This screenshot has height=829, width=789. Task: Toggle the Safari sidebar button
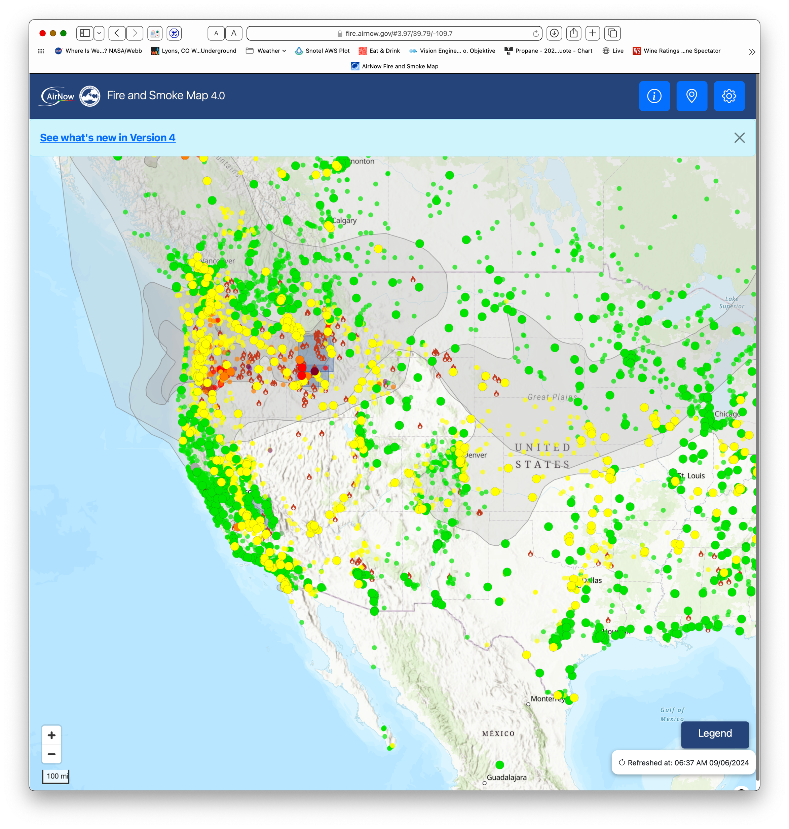[x=85, y=33]
